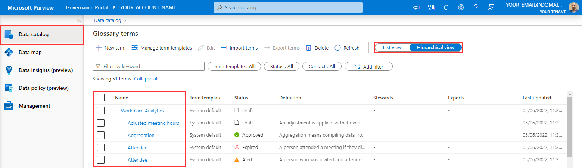582x168 pixels.
Task: Focus the Search catalog box
Action: coord(288,7)
